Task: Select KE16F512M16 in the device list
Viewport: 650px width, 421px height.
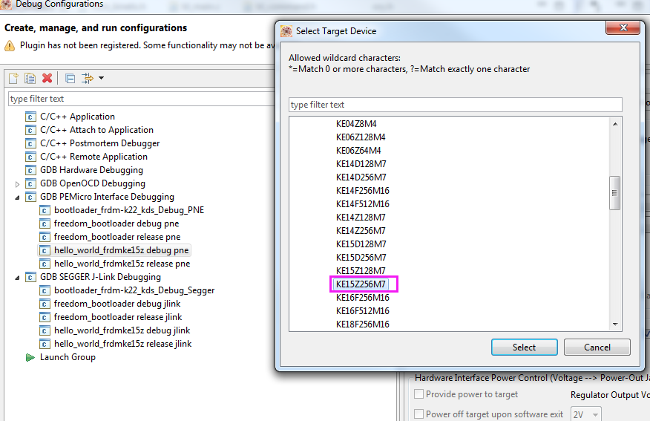Action: (363, 310)
